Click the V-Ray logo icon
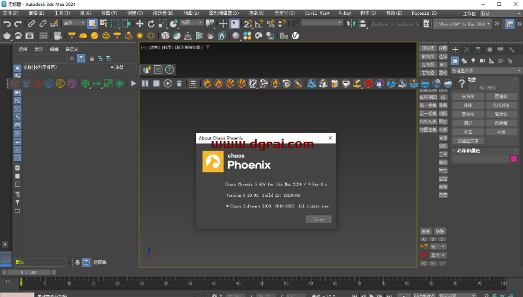Screen dimensions: 523x297 click(296, 36)
